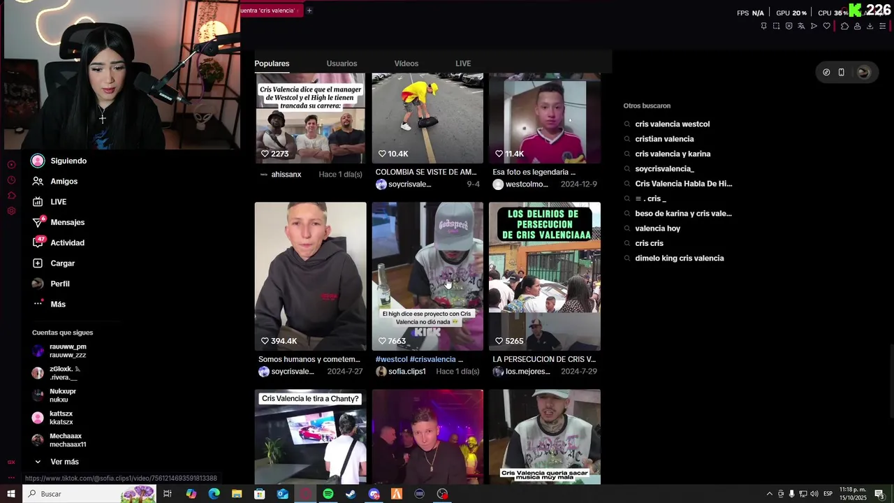Image resolution: width=894 pixels, height=503 pixels.
Task: Open 'Cris Valencia le tira a Chanty?' video
Action: point(310,437)
